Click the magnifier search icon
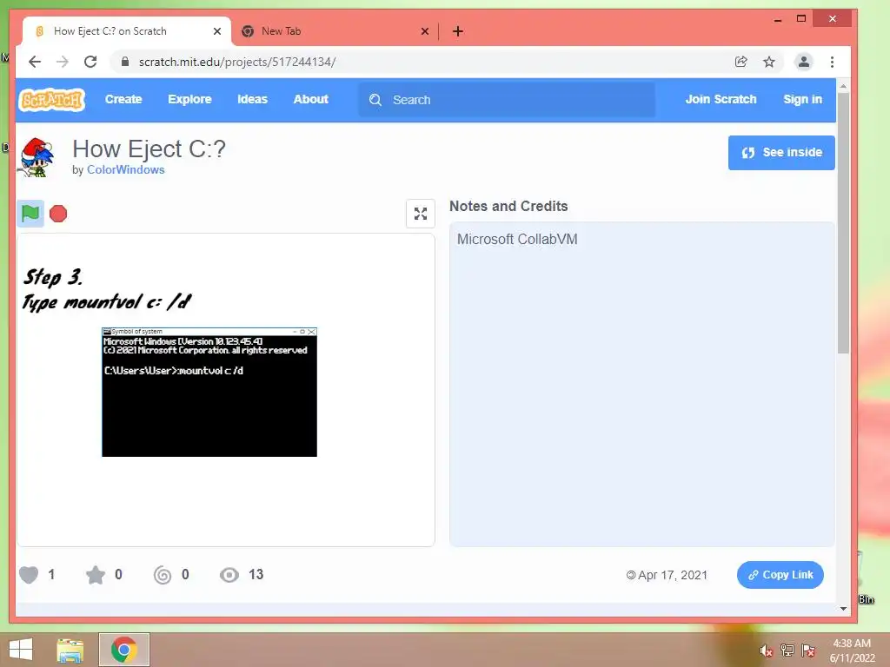 point(375,101)
